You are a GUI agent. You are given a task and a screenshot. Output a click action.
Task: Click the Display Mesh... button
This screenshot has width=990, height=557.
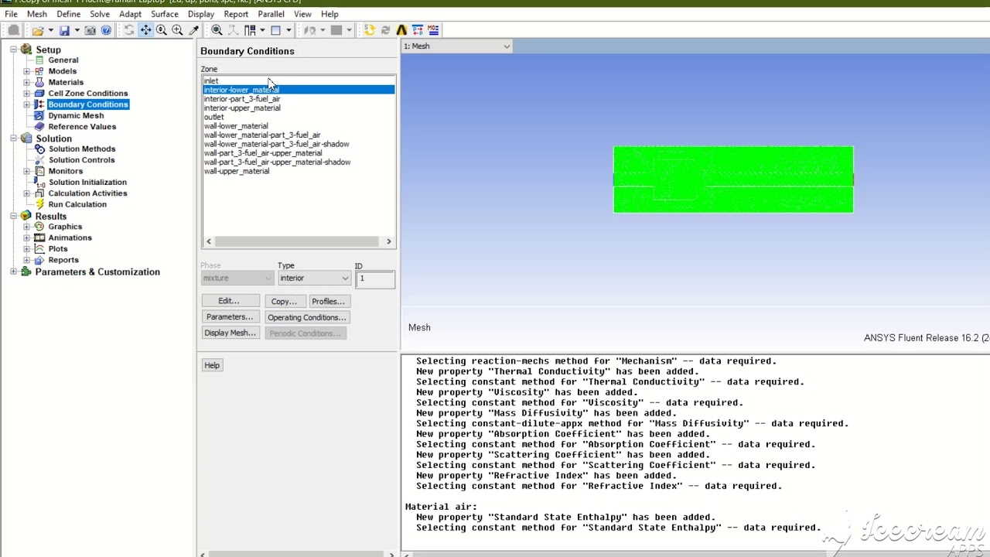point(230,333)
